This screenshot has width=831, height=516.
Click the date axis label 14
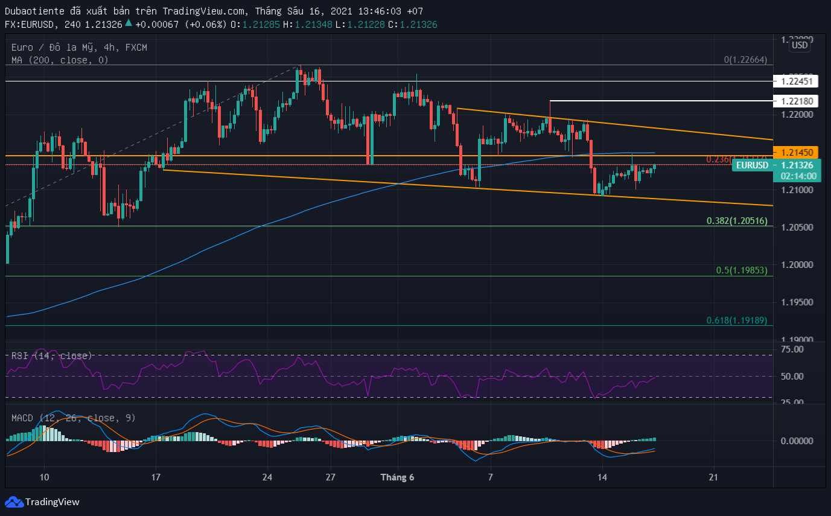[x=602, y=477]
